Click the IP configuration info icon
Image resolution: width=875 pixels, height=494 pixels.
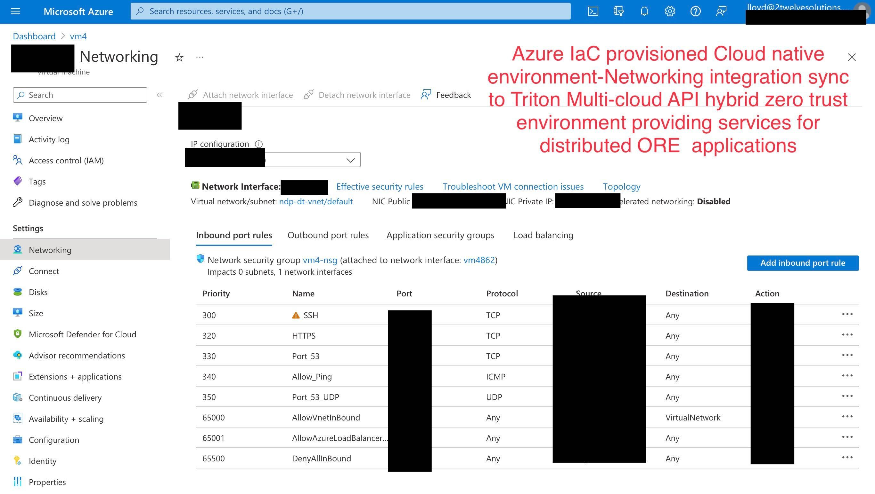(x=258, y=144)
